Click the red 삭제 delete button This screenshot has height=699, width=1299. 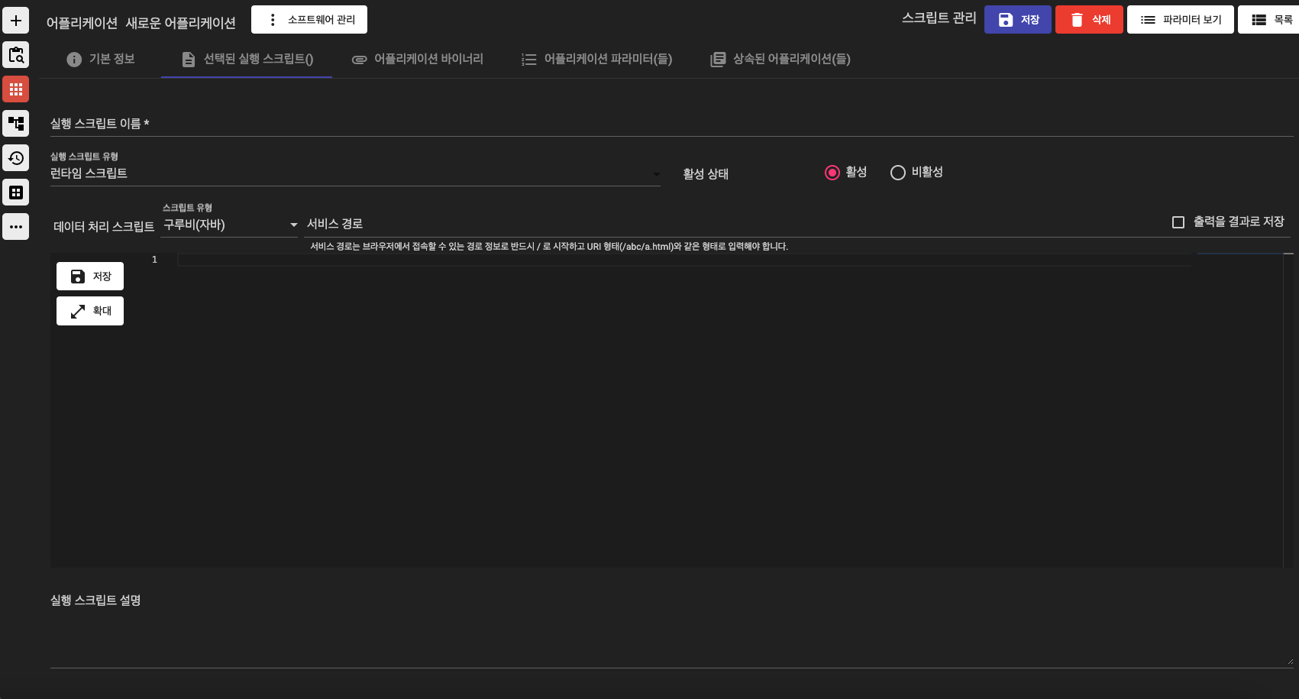[x=1089, y=19]
